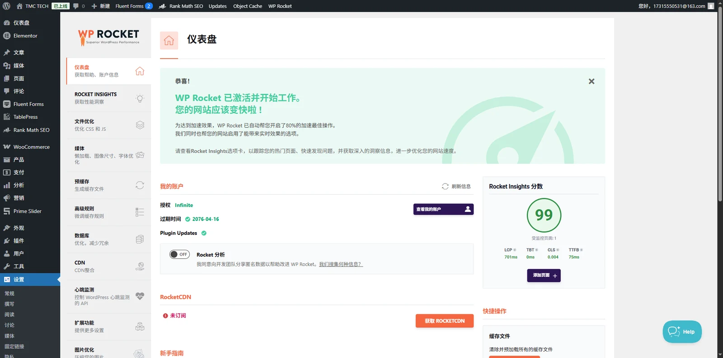This screenshot has height=358, width=723.
Task: Click the list icon for 高级规则
Action: (x=140, y=212)
